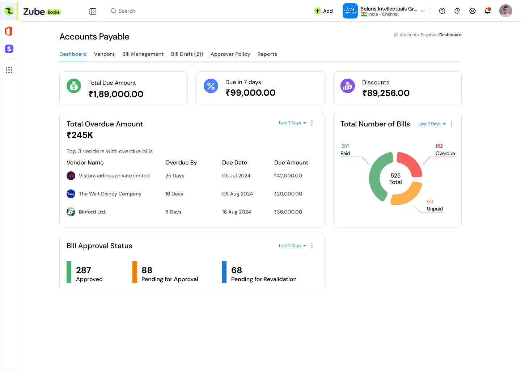Click the orange Pending for Approval bar
Viewport: 521px width, 371px height.
pos(135,272)
